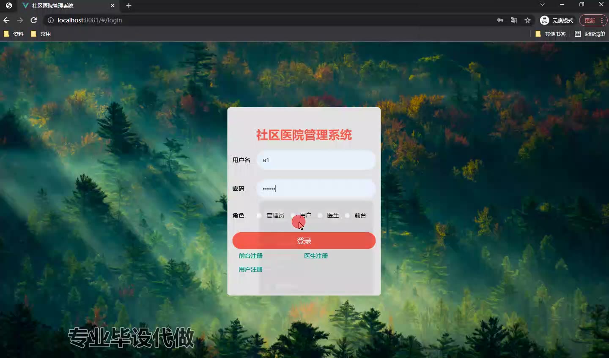
Task: Open 常用 bookmarks folder
Action: 41,34
